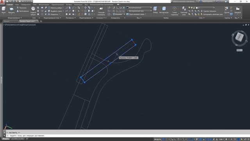Toggle МОДЕЛЬ model space in status bar
Viewport: 250px width, 141px height.
click(157, 139)
